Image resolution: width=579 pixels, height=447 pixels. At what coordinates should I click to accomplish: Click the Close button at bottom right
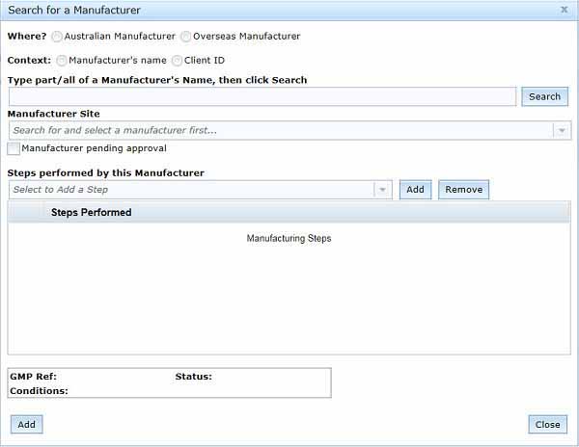[x=547, y=425]
